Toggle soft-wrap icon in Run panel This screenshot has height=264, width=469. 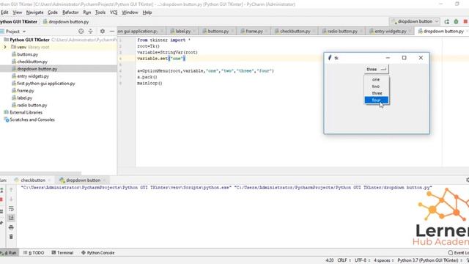pyautogui.click(x=11, y=208)
